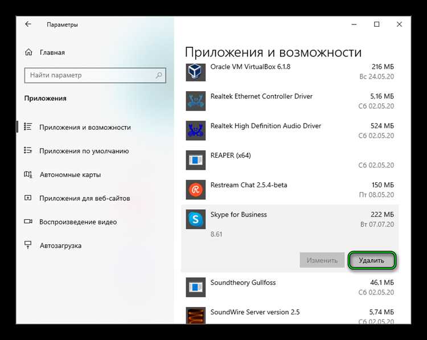Viewport: 427px width, 340px height.
Task: Click Удалить to uninstall Skype
Action: coord(372,260)
